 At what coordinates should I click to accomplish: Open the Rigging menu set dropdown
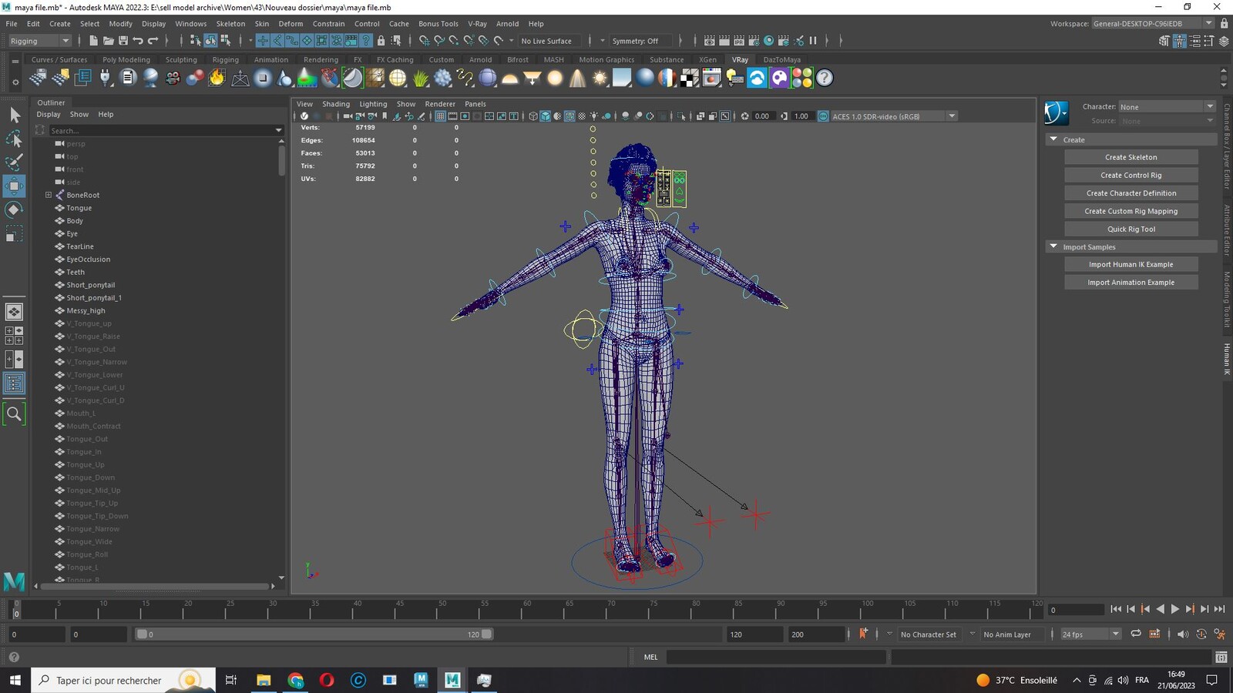pyautogui.click(x=39, y=41)
